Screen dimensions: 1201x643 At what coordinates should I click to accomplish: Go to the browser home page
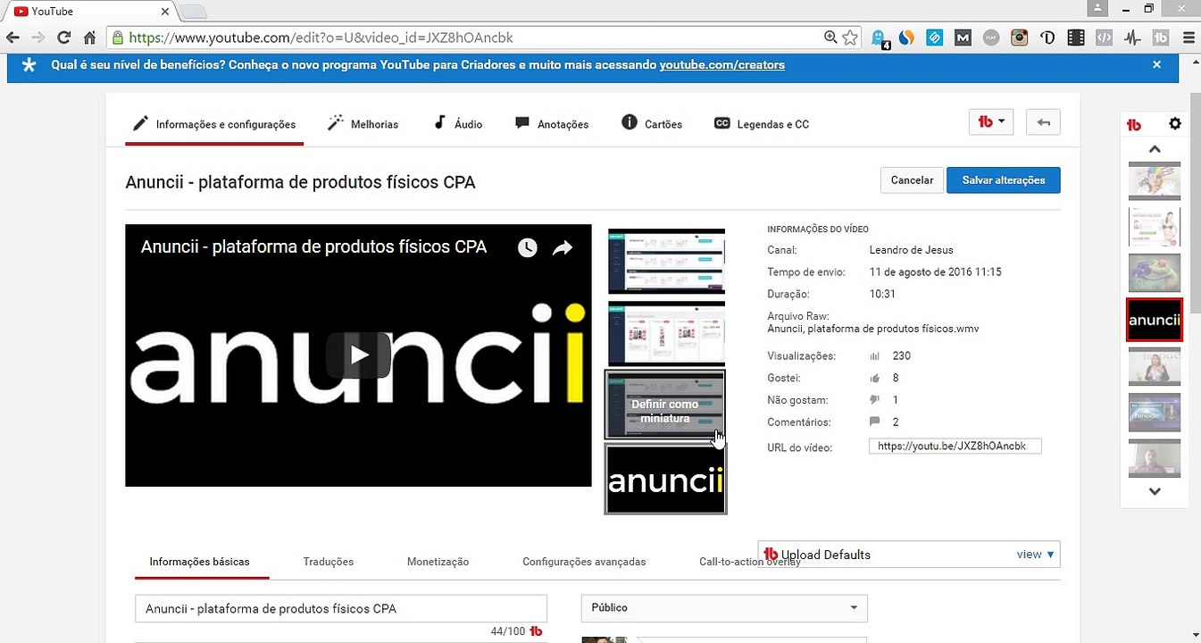tap(89, 38)
